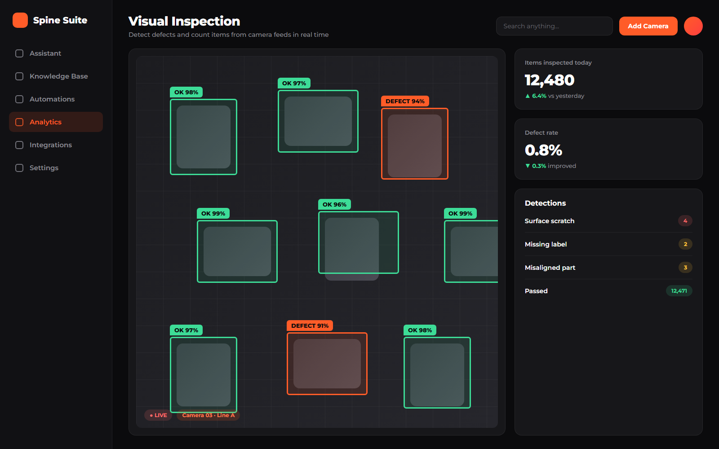The width and height of the screenshot is (719, 449).
Task: Focus the Search anything field
Action: point(555,26)
